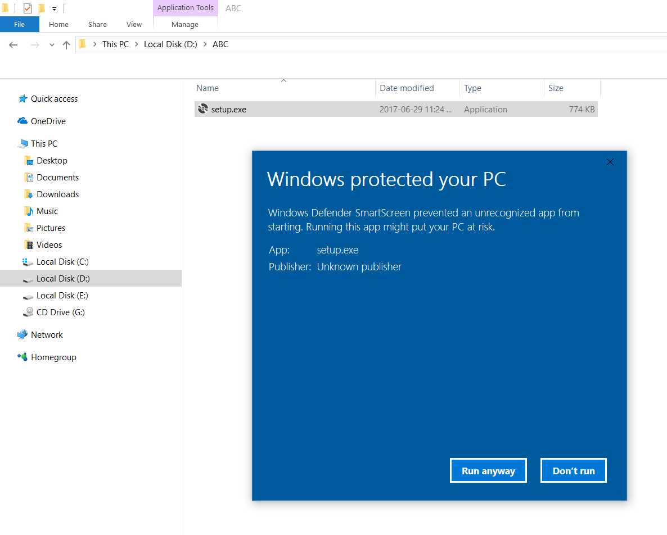Open the Downloads folder in sidebar
Viewport: 667px width, 535px height.
coord(57,194)
